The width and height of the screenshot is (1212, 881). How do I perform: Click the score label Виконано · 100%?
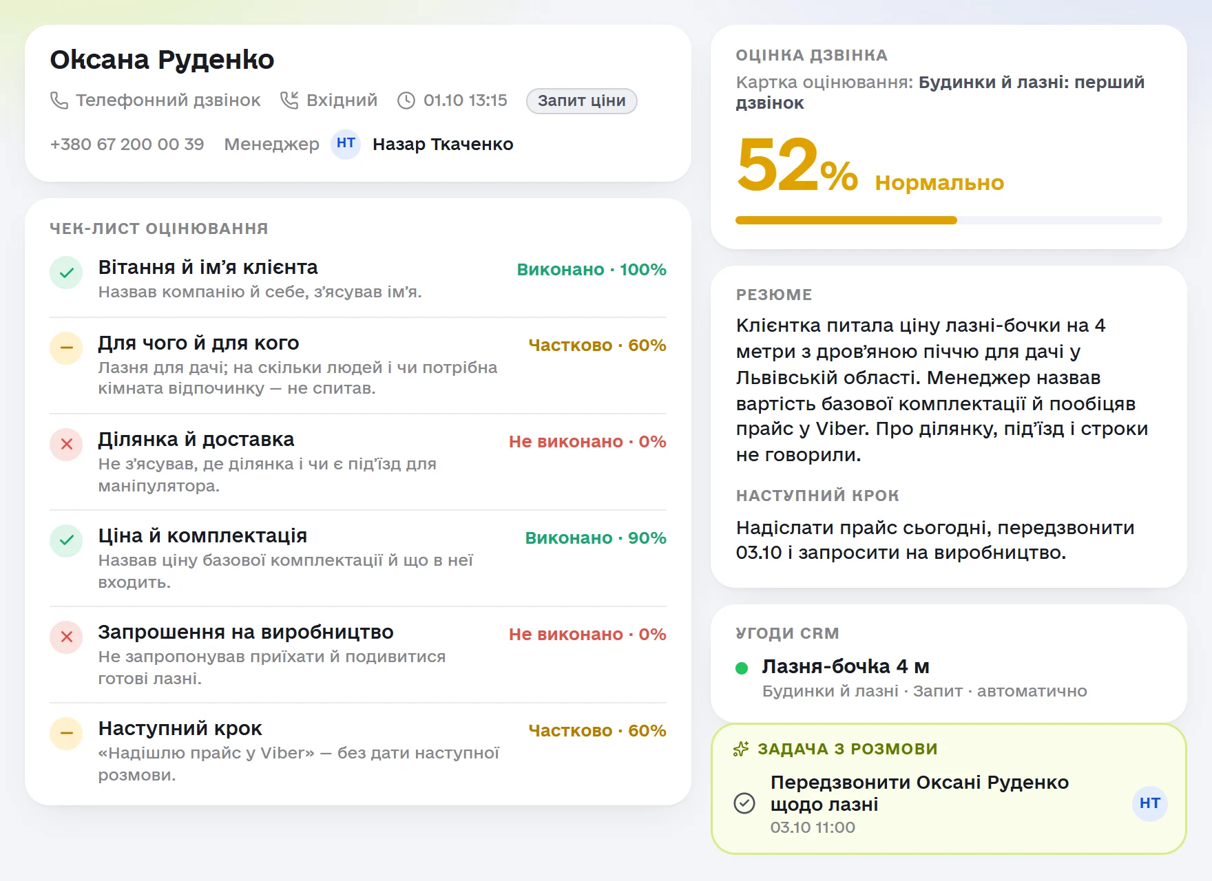coord(592,269)
